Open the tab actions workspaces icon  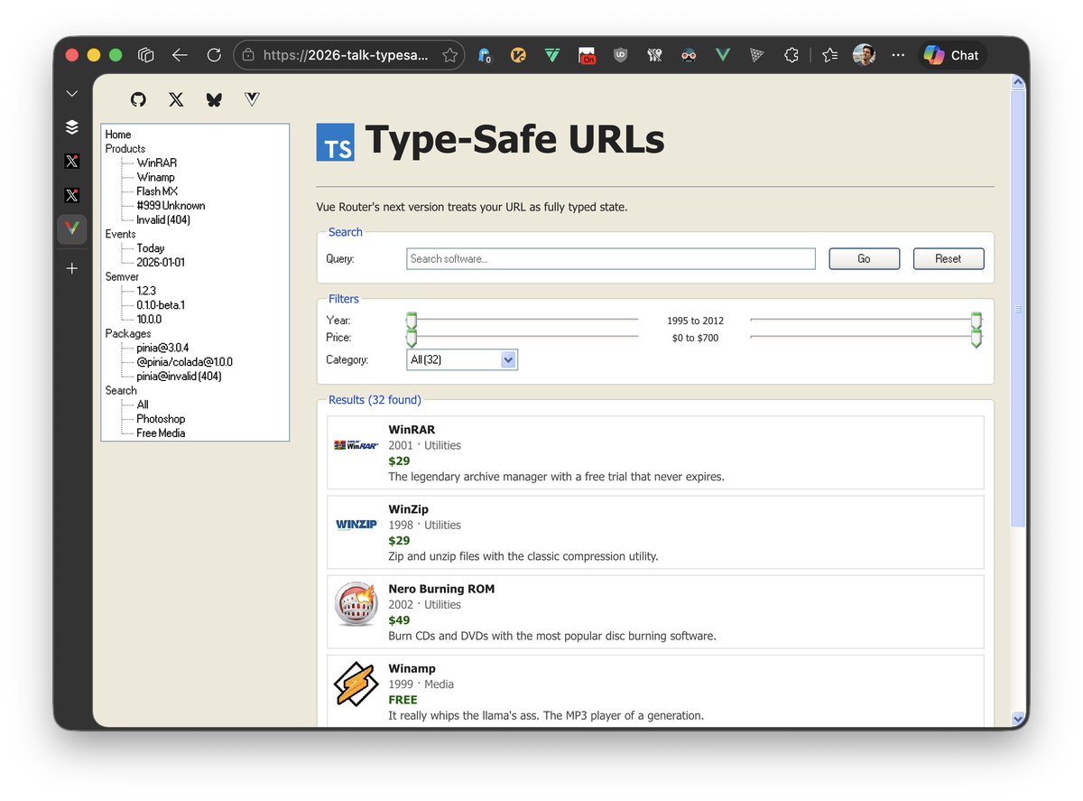(x=145, y=55)
